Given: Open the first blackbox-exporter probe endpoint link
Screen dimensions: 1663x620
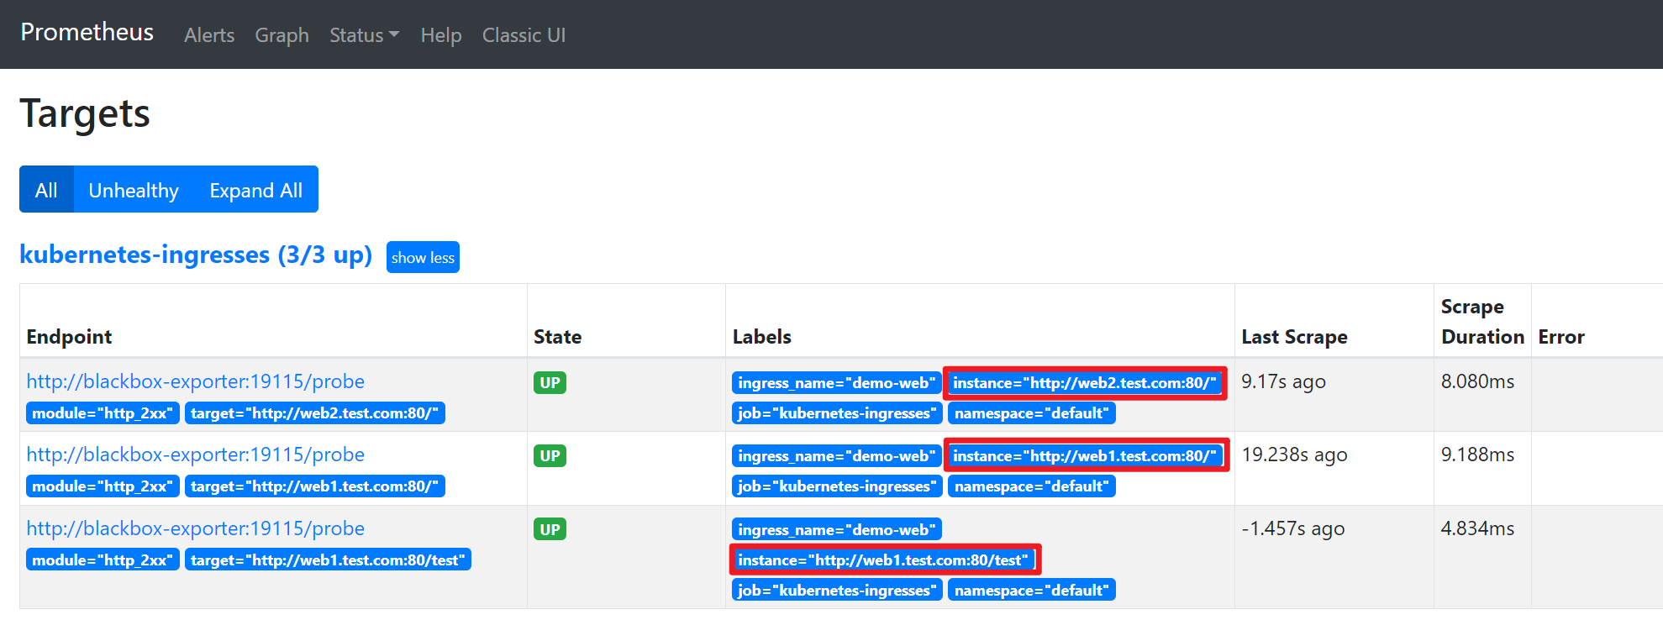Looking at the screenshot, I should coord(195,381).
